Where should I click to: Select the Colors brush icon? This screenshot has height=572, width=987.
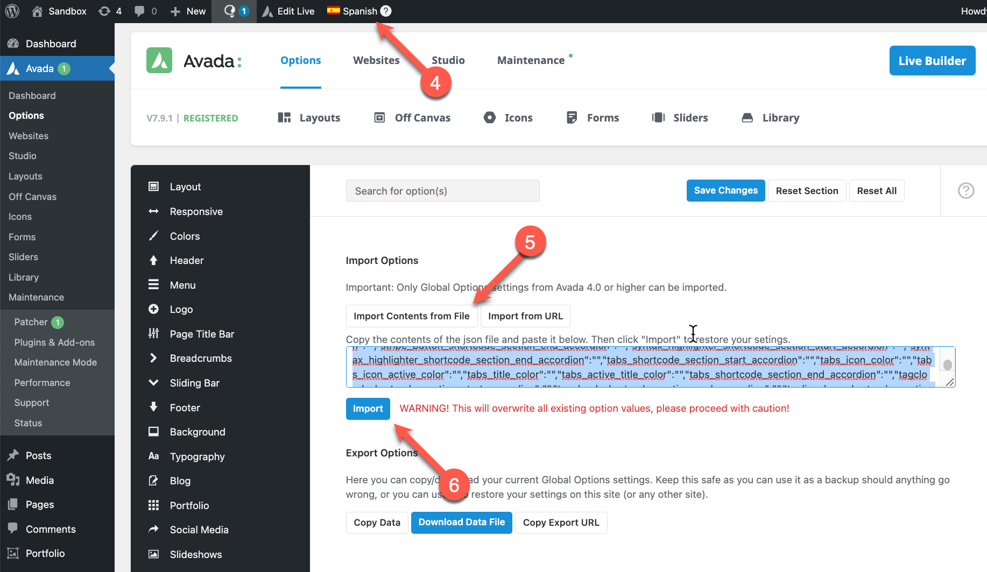(153, 236)
